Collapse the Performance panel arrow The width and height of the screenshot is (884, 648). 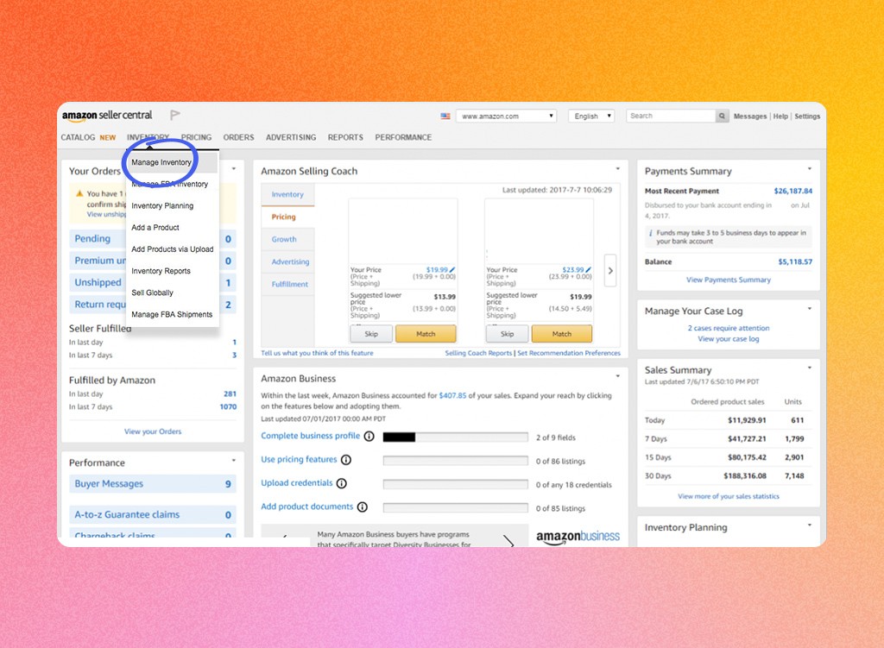[x=234, y=461]
